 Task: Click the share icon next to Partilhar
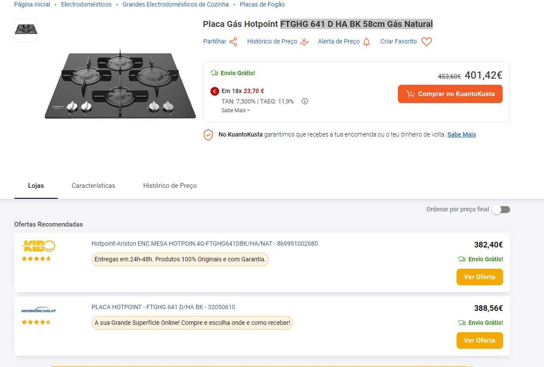pyautogui.click(x=234, y=42)
